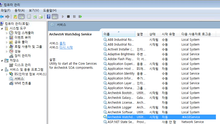
Task: Collapse the 시스템 도구 tree node
Action: (2, 29)
